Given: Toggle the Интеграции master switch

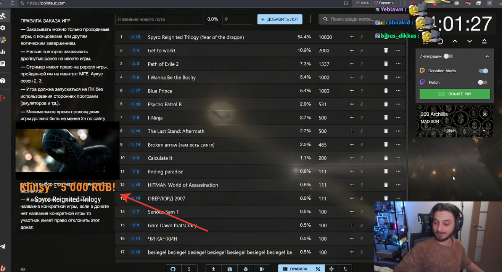Looking at the screenshot, I should [x=448, y=56].
